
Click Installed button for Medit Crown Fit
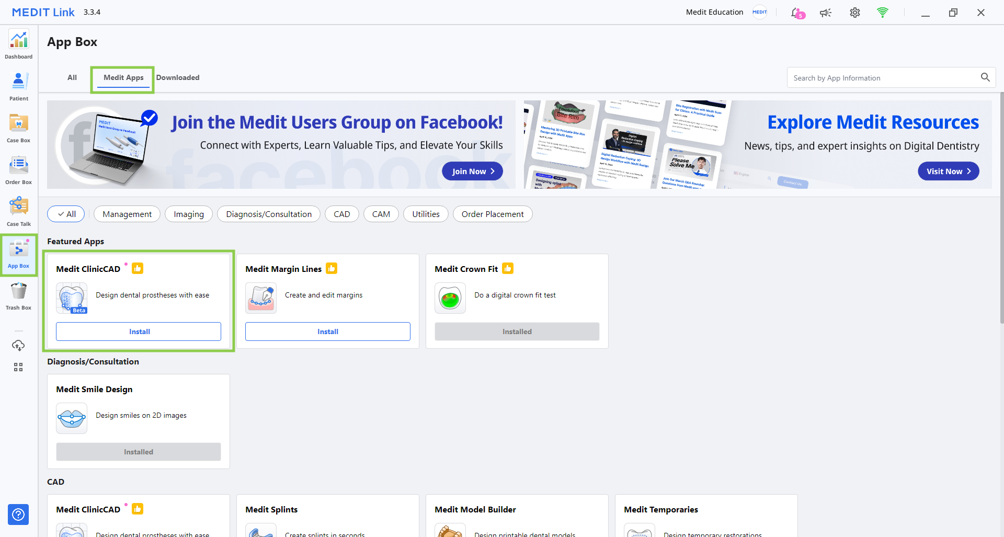[x=517, y=332]
